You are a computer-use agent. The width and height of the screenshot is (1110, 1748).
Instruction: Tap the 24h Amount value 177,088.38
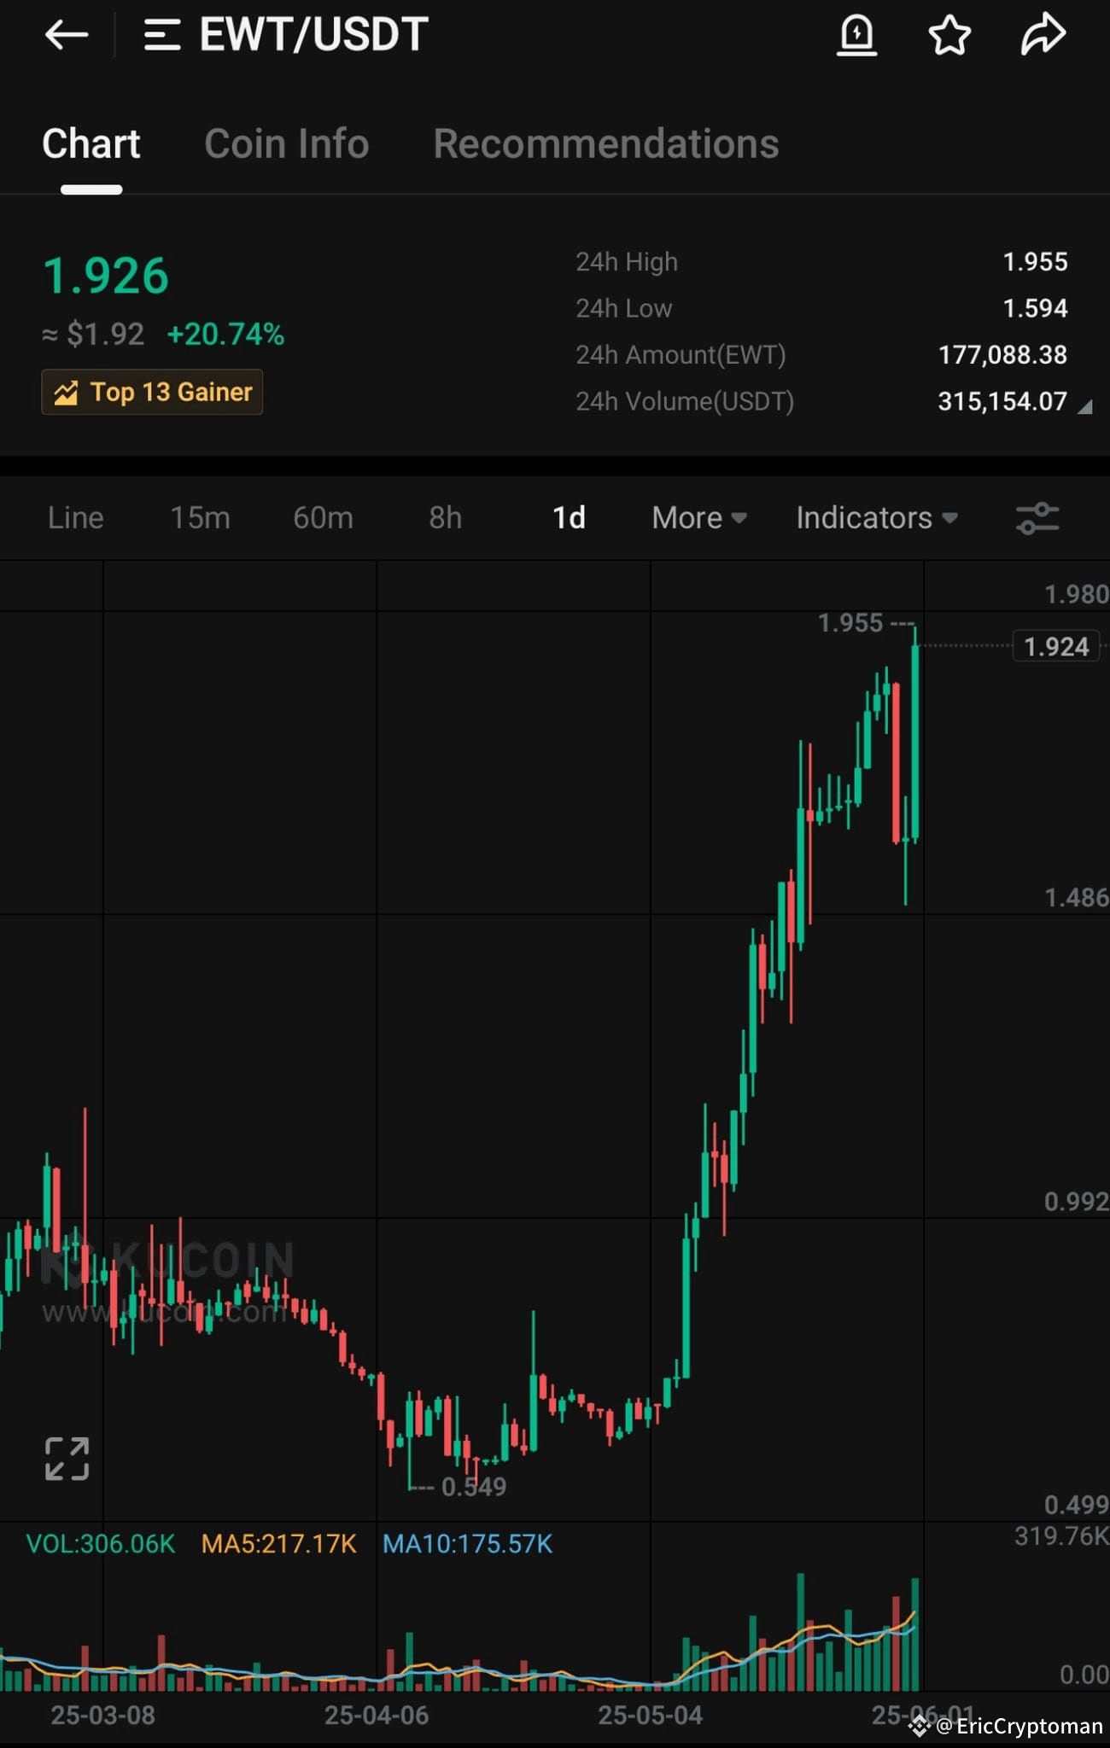(1002, 355)
